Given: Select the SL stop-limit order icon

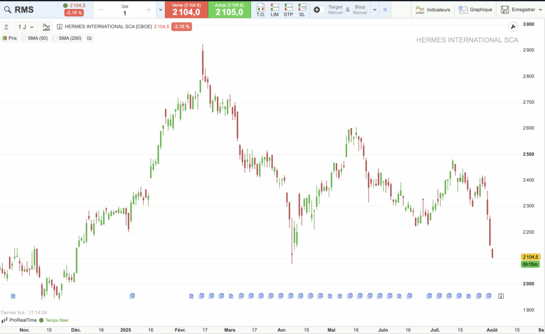Looking at the screenshot, I should pos(302,10).
